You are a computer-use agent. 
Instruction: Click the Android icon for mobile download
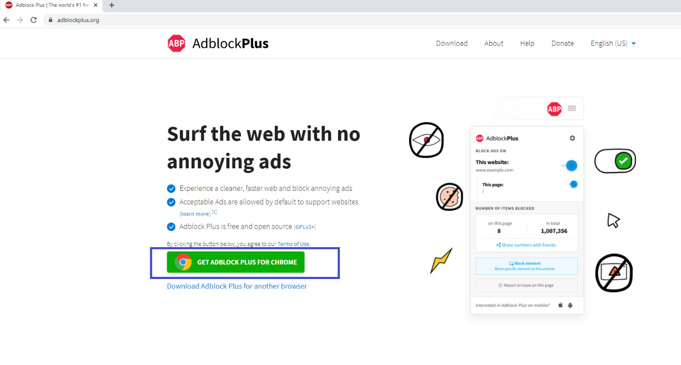(x=570, y=305)
